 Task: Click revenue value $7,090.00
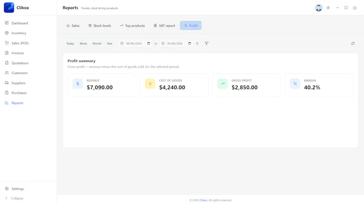tap(100, 87)
